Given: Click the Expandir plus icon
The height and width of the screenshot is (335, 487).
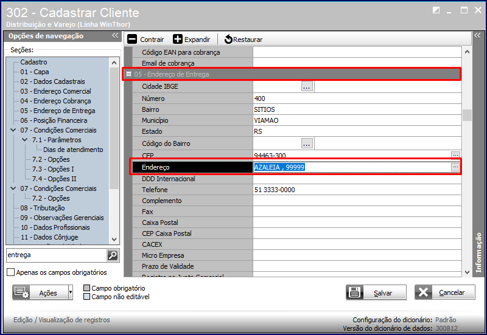Looking at the screenshot, I should point(178,39).
